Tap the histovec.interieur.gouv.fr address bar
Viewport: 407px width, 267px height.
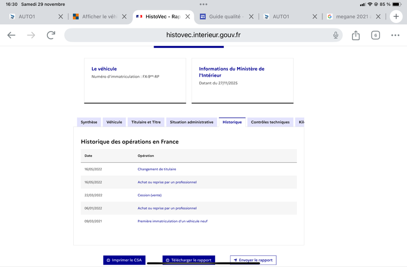click(203, 35)
